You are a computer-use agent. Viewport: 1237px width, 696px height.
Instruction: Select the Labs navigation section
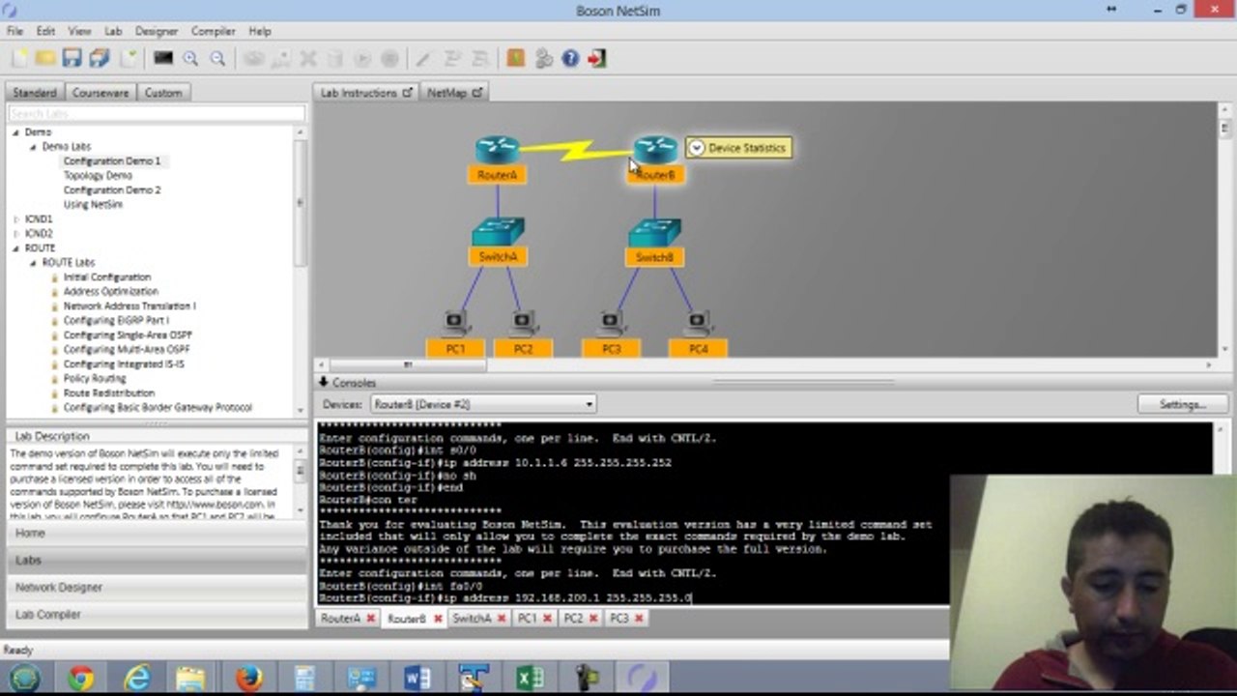coord(157,560)
